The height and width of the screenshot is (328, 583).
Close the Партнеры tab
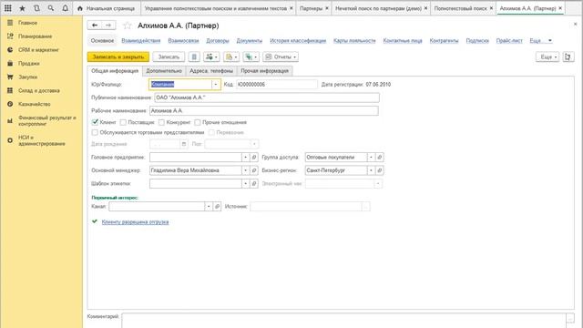coord(327,8)
